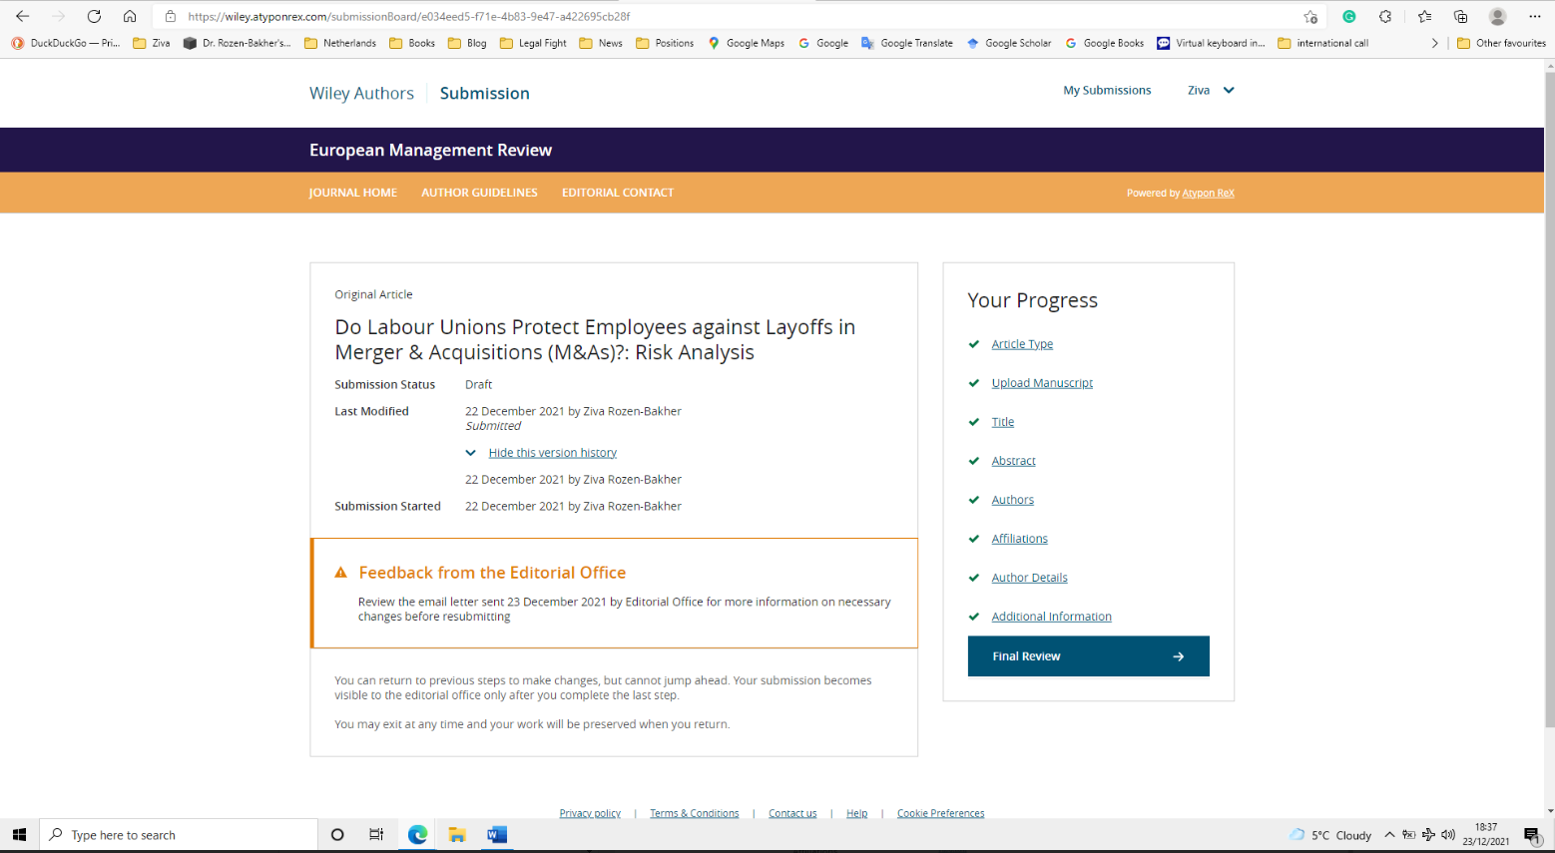Click the volume speaker tray icon
Image resolution: width=1555 pixels, height=853 pixels.
point(1448,835)
